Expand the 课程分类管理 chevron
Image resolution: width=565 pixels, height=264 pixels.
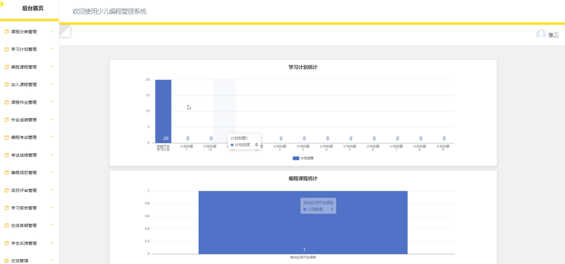pos(52,31)
